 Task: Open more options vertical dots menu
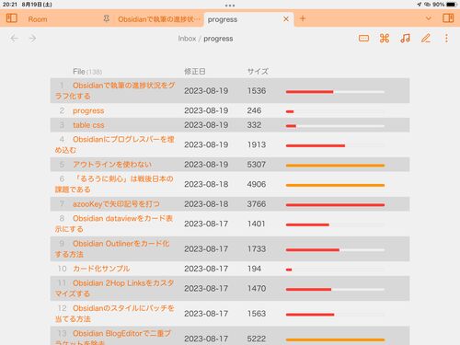coord(446,39)
